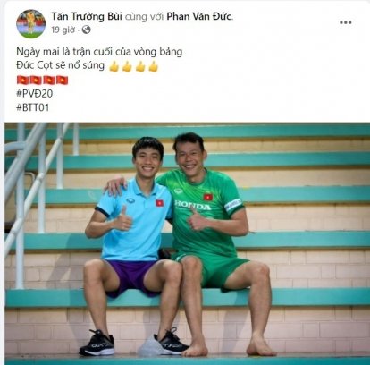
Task: Click the 'cùng với' text in the header
Action: 144,17
